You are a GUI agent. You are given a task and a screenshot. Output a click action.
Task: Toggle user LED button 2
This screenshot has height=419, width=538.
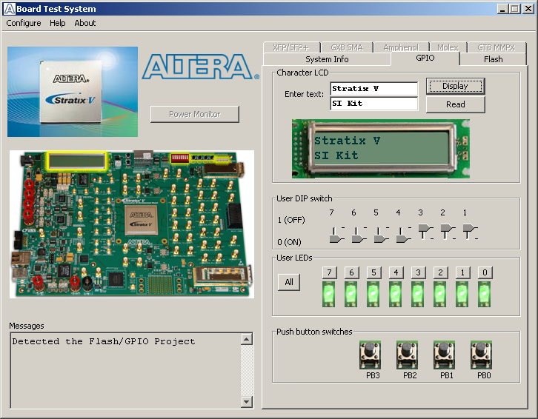[x=441, y=272]
